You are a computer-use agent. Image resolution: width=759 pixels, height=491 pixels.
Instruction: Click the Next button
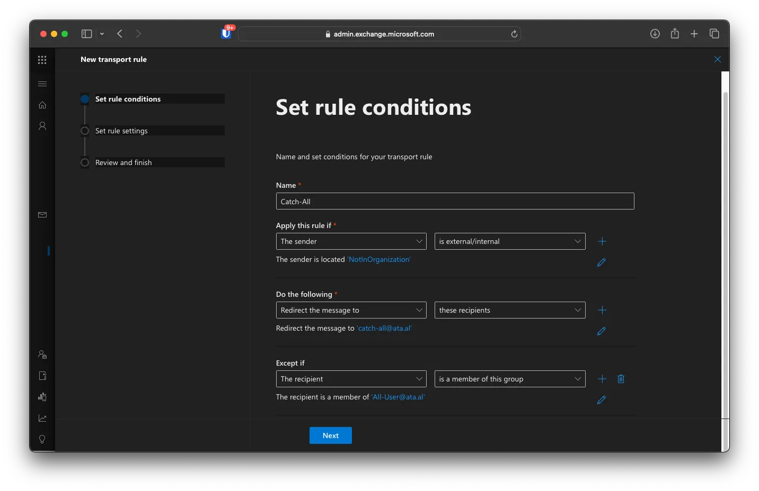click(x=331, y=435)
